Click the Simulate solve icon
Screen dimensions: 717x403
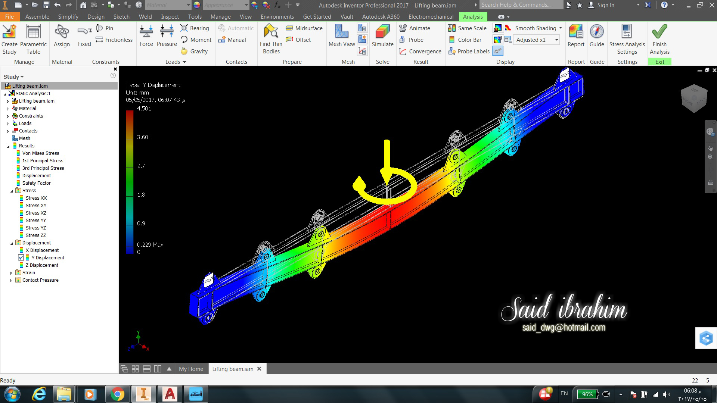click(382, 32)
